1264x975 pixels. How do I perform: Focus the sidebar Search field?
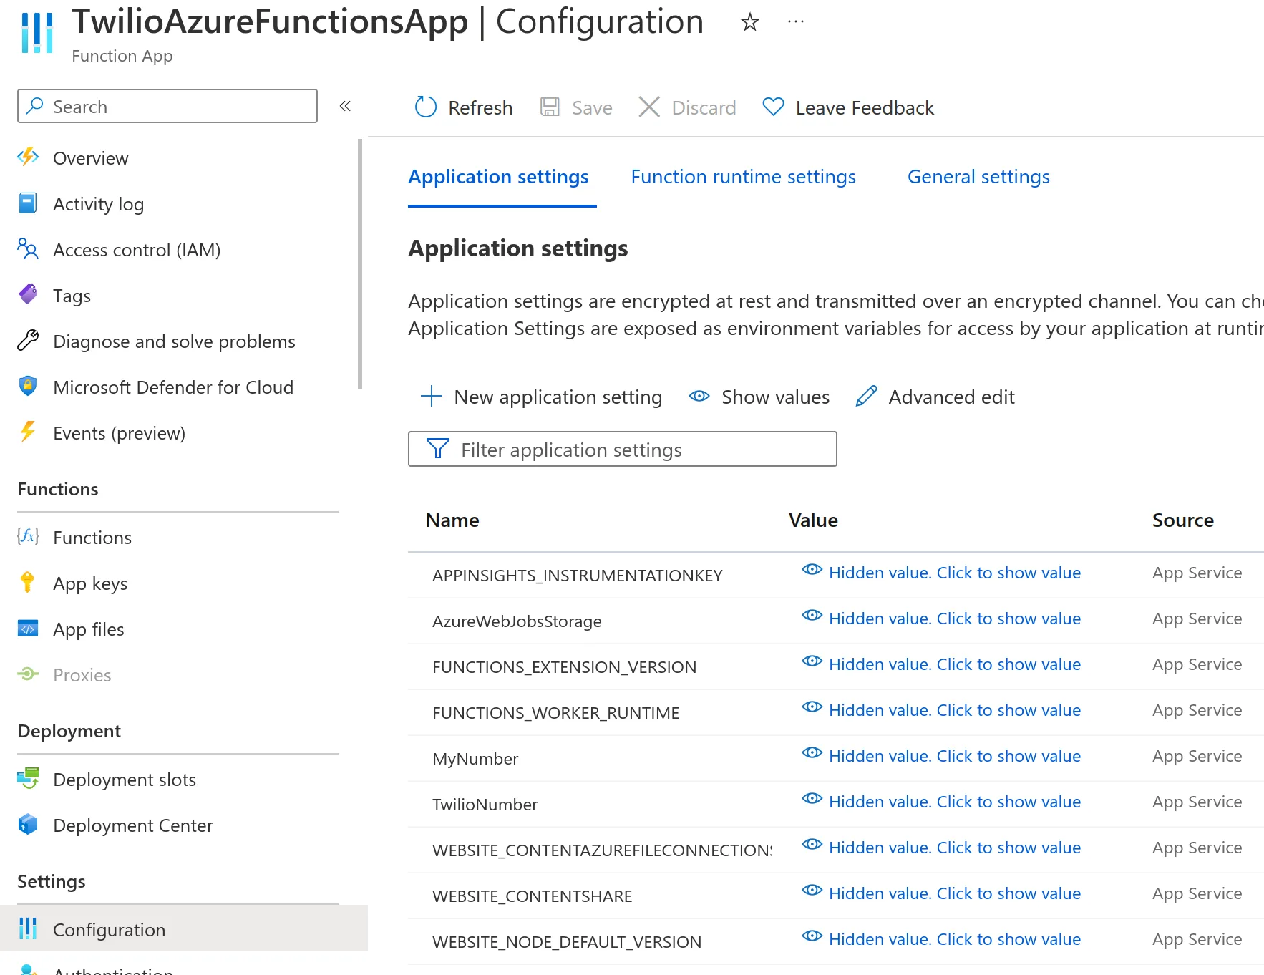coord(167,106)
